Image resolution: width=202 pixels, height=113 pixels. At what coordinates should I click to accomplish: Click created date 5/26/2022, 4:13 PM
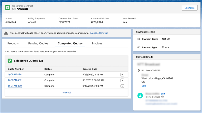93,74
